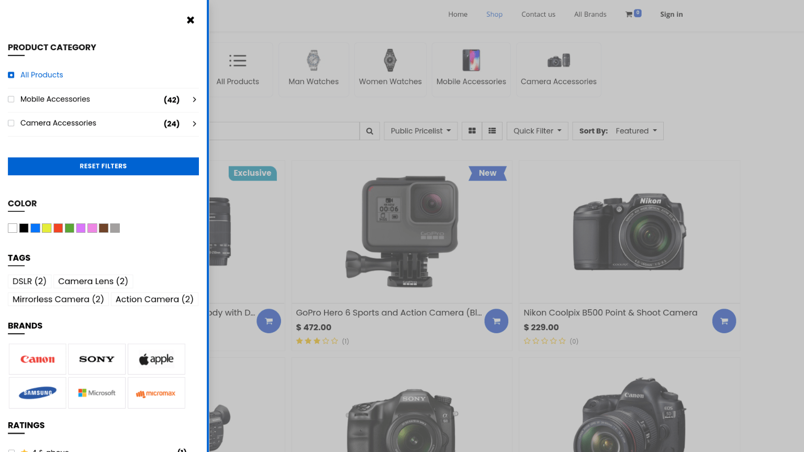Pick the yellow color swatch
This screenshot has height=452, width=804.
[x=47, y=228]
